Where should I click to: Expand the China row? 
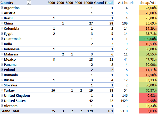coord(2,23)
